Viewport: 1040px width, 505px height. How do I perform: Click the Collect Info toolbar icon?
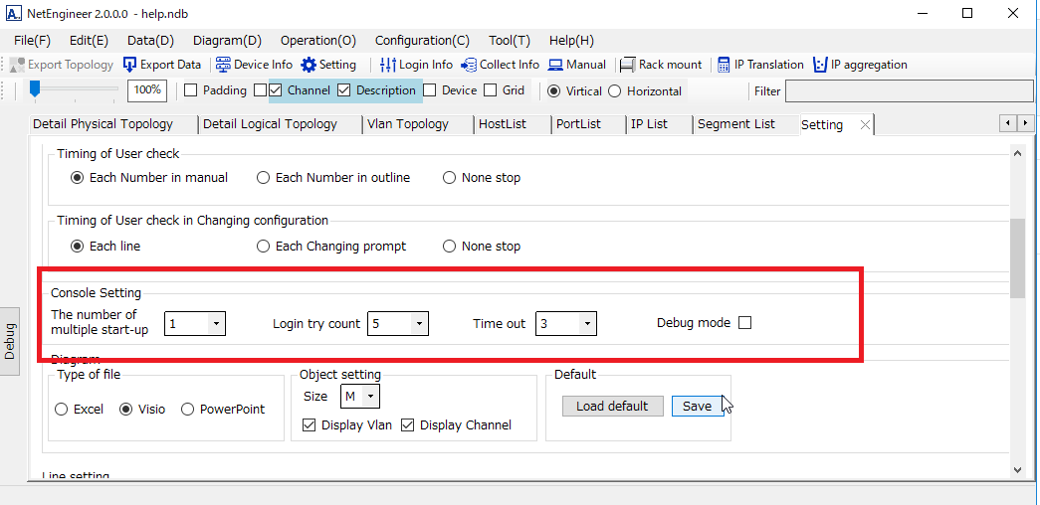coord(468,65)
